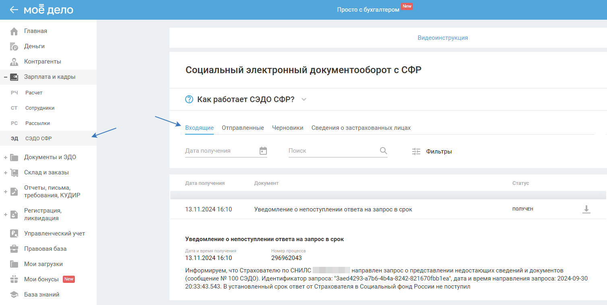Click the Деньги coins icon
Image resolution: width=607 pixels, height=305 pixels.
[14, 46]
